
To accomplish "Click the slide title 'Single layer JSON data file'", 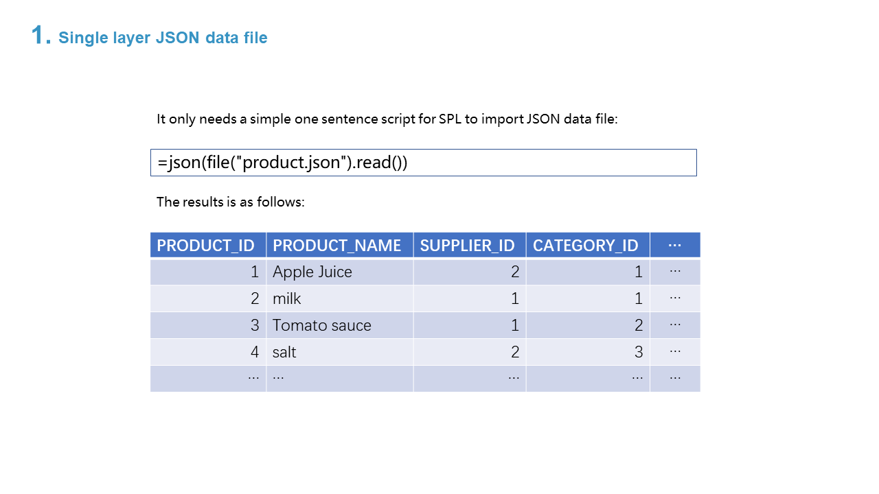I will [x=163, y=38].
